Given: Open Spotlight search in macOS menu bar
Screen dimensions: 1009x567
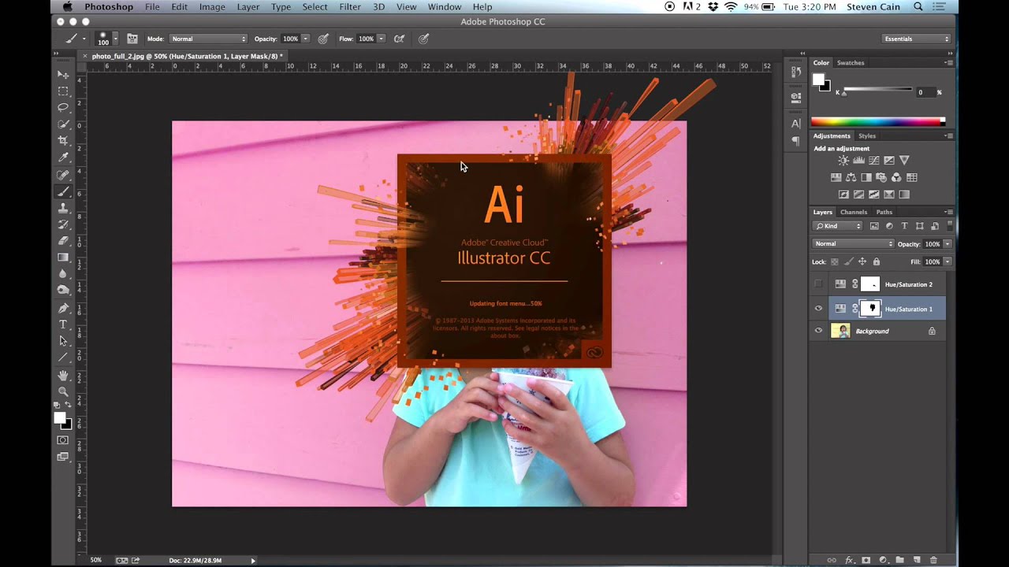Looking at the screenshot, I should click(x=918, y=7).
